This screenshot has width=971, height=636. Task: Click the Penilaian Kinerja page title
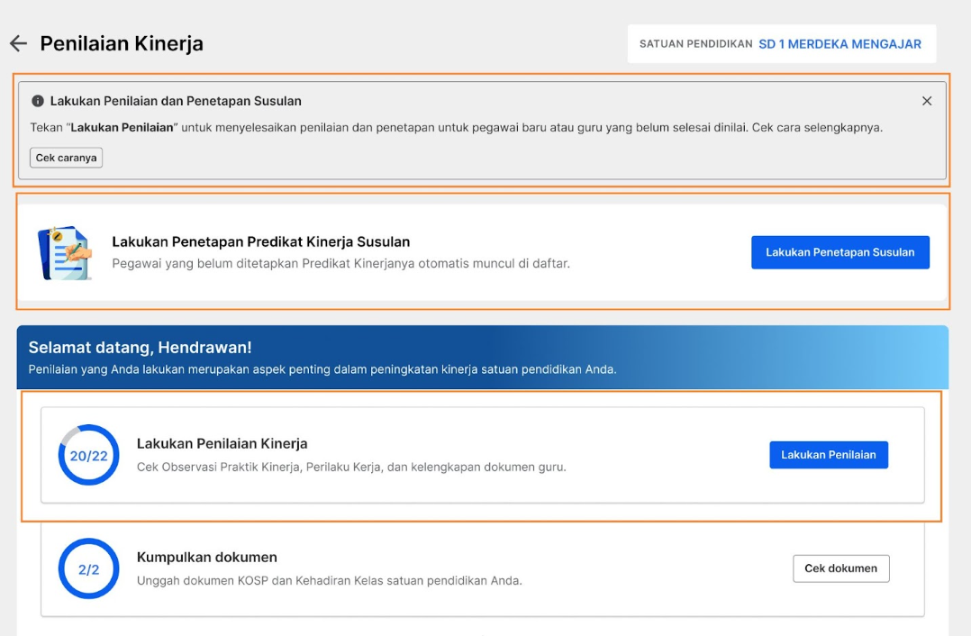click(x=122, y=43)
